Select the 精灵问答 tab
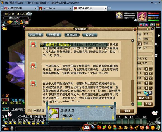The height and width of the screenshot is (132, 162). 72,35
